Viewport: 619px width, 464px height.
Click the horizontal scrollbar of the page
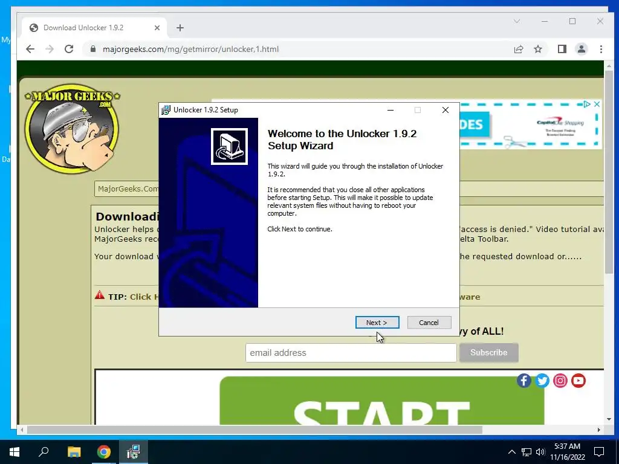click(x=254, y=430)
